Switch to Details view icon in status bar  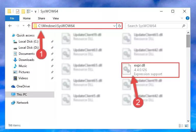181,126
